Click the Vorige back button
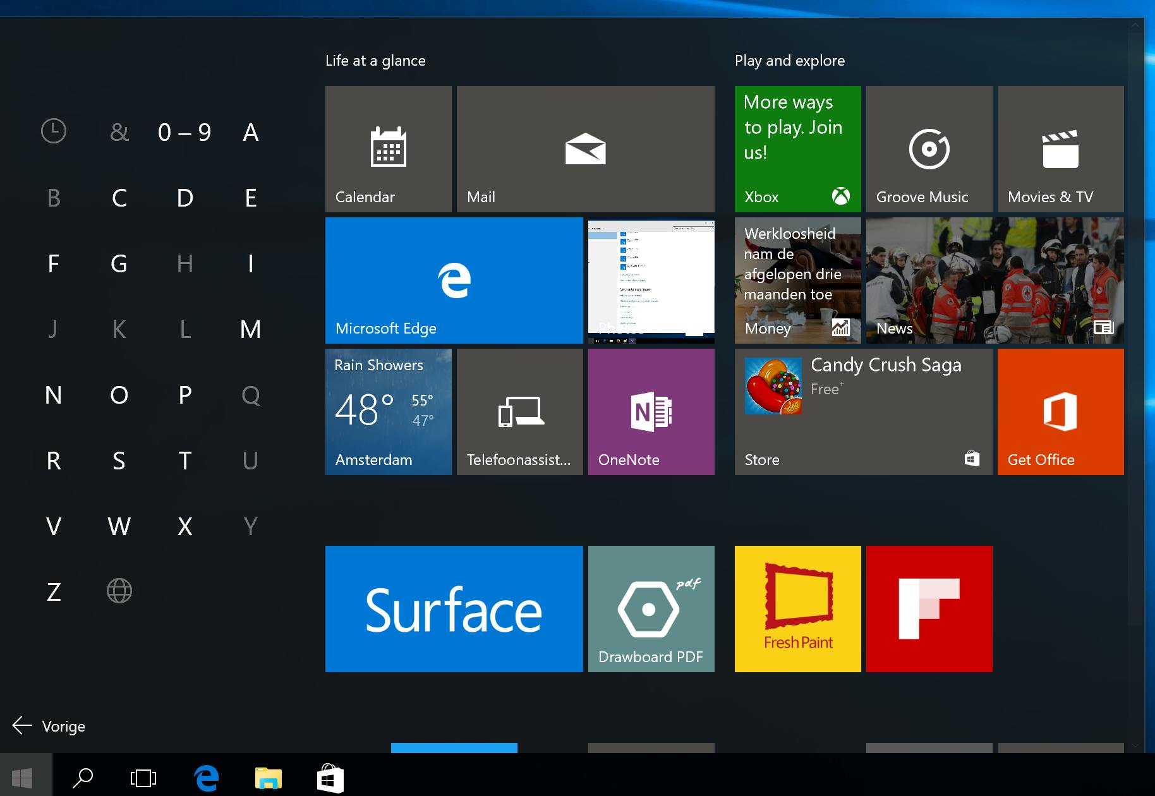The width and height of the screenshot is (1155, 796). [49, 726]
